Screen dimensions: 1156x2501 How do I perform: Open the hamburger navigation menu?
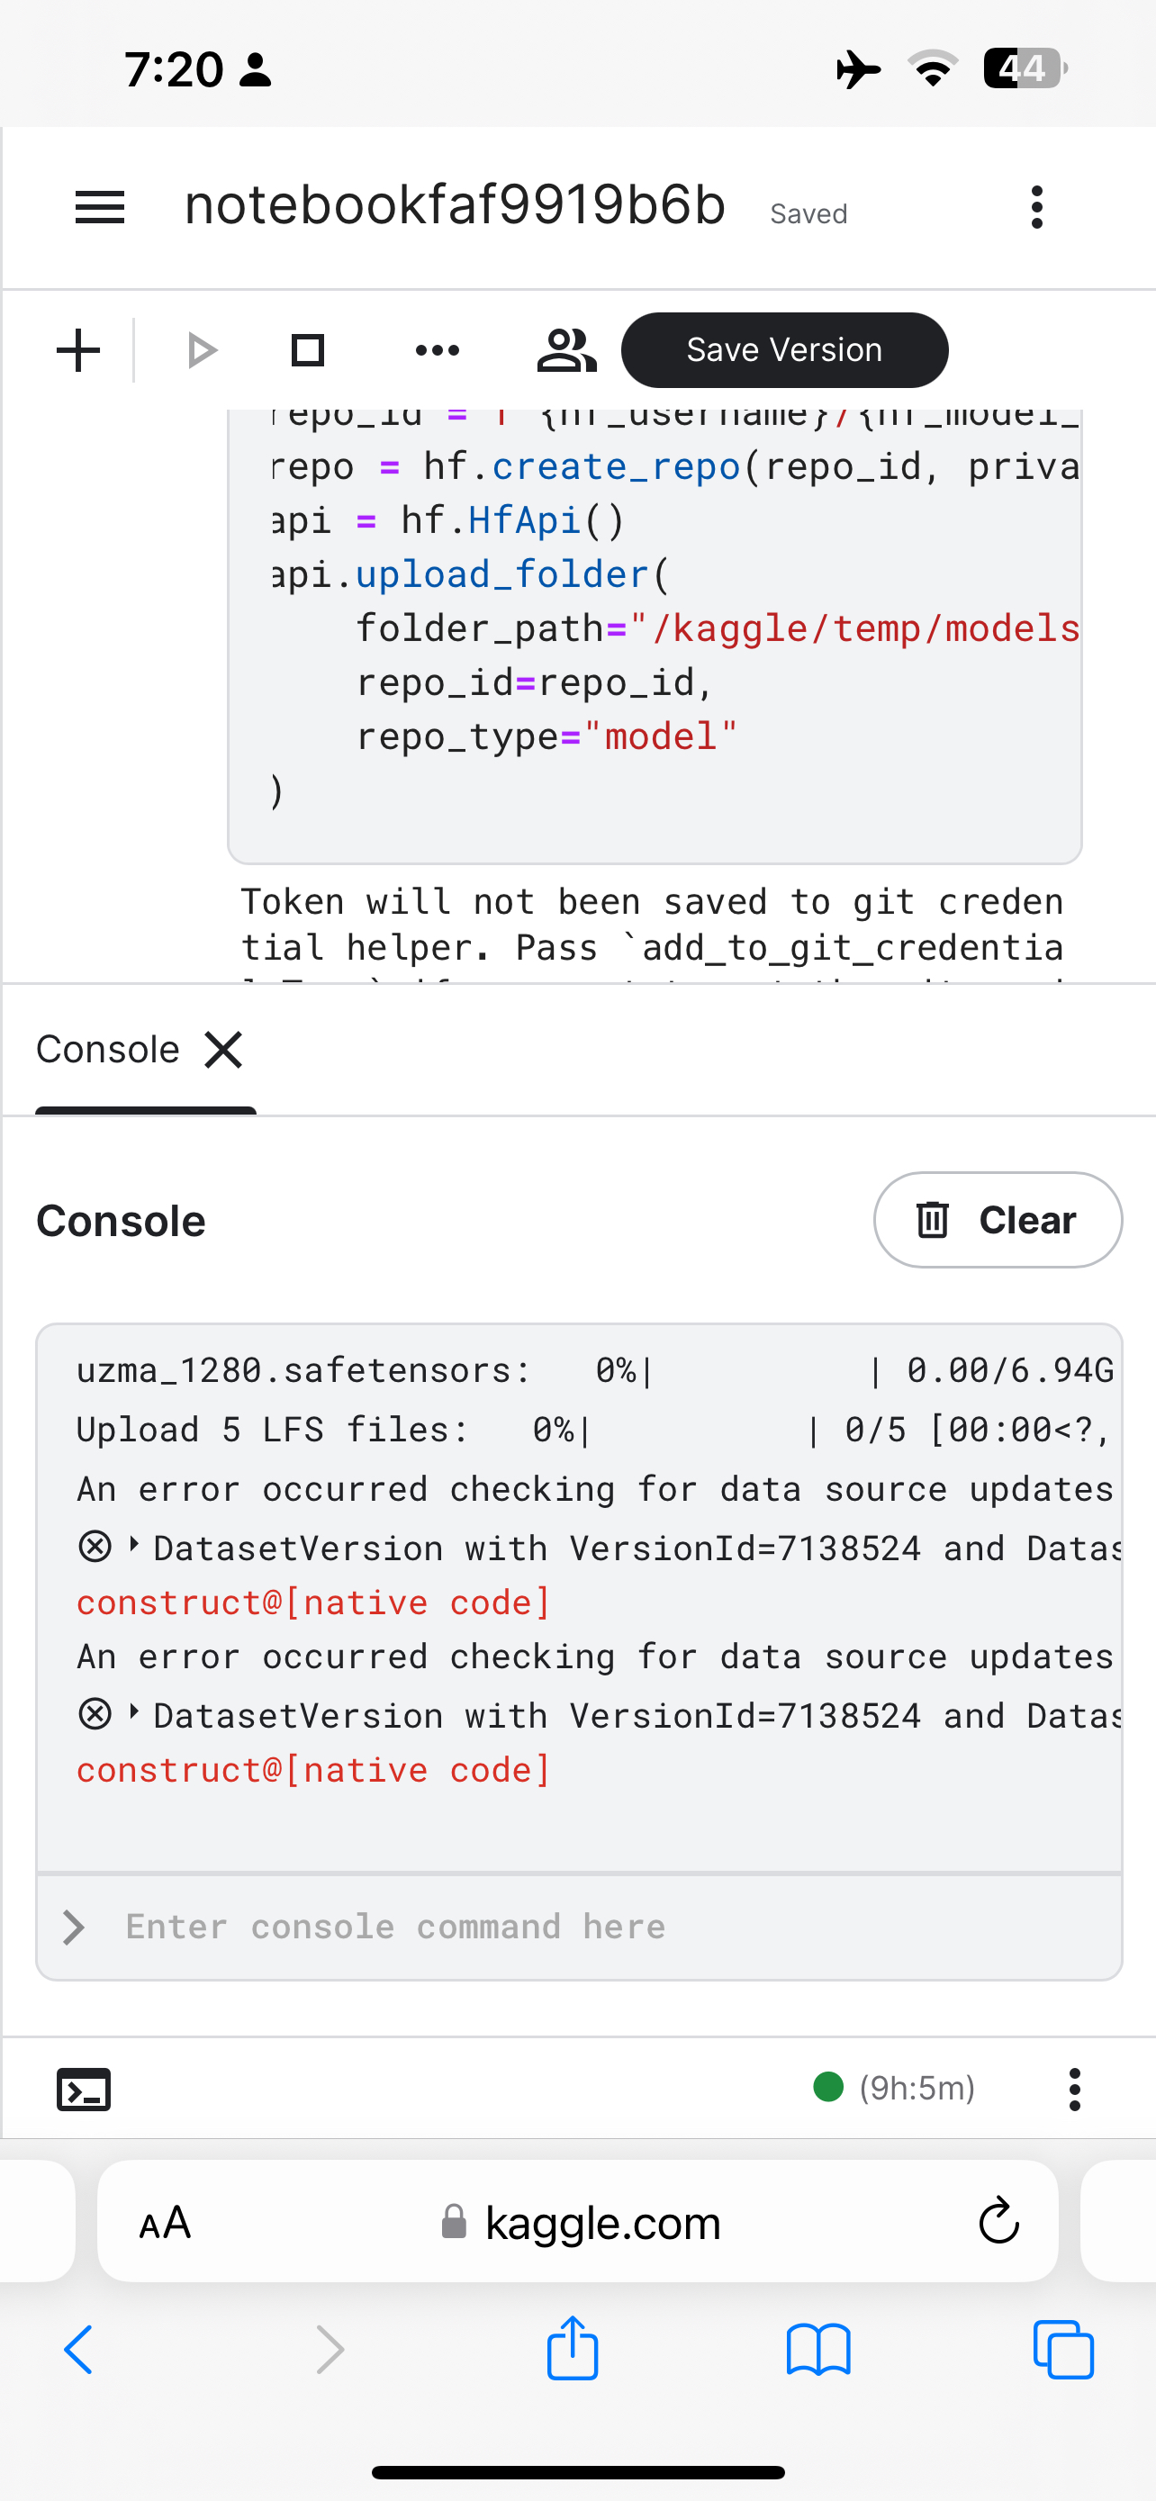tap(100, 207)
